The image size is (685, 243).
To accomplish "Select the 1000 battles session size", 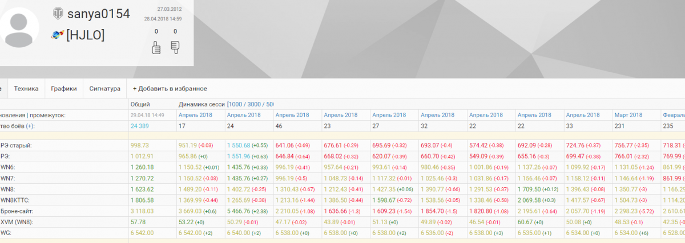I will pyautogui.click(x=237, y=105).
